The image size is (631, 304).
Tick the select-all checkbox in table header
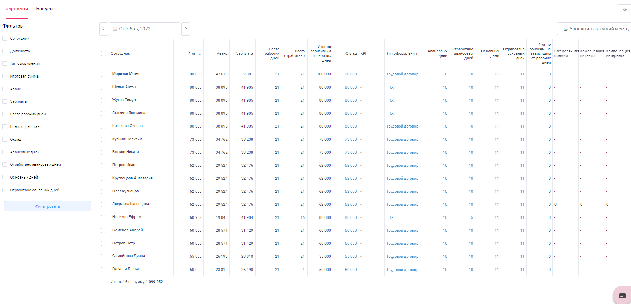coord(103,54)
